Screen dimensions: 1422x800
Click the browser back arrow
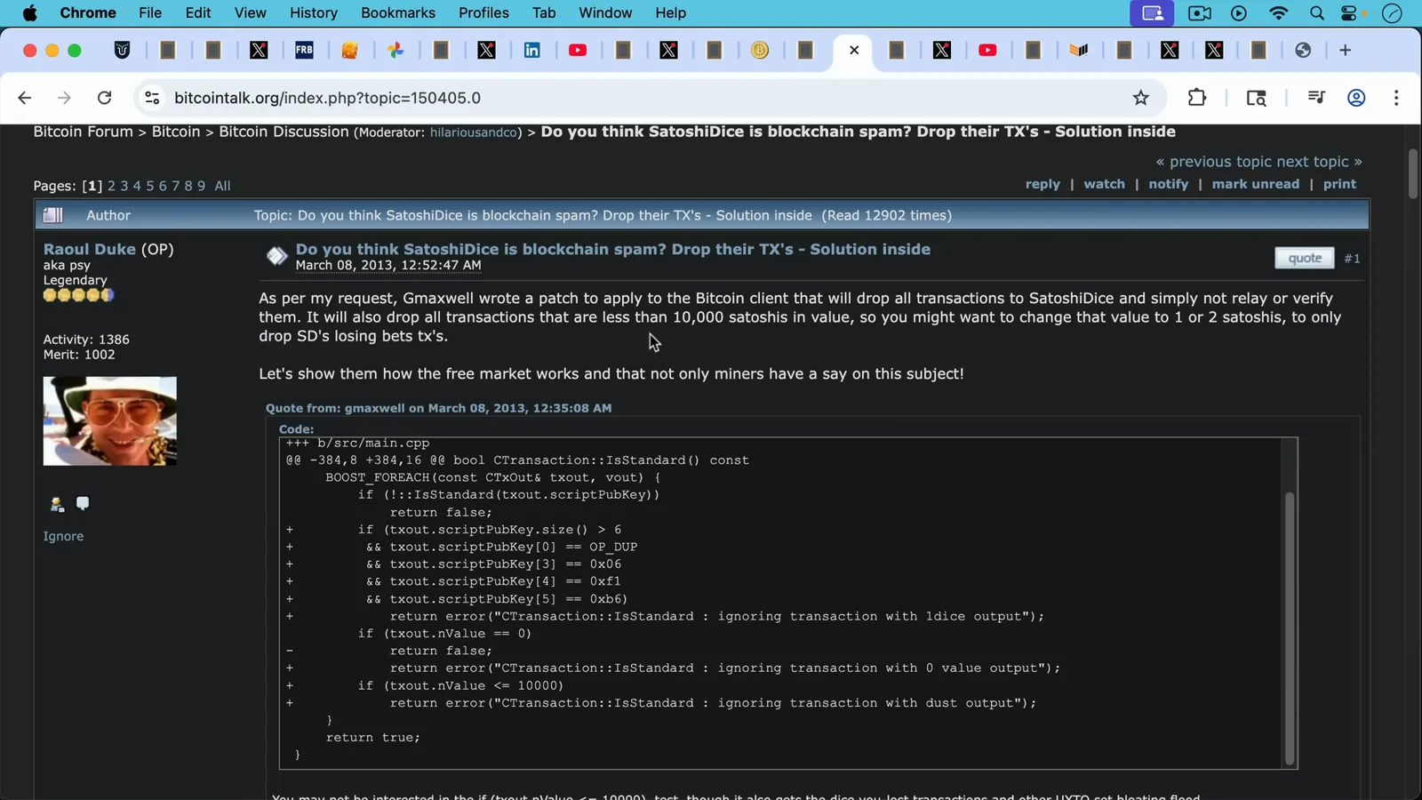[x=25, y=98]
